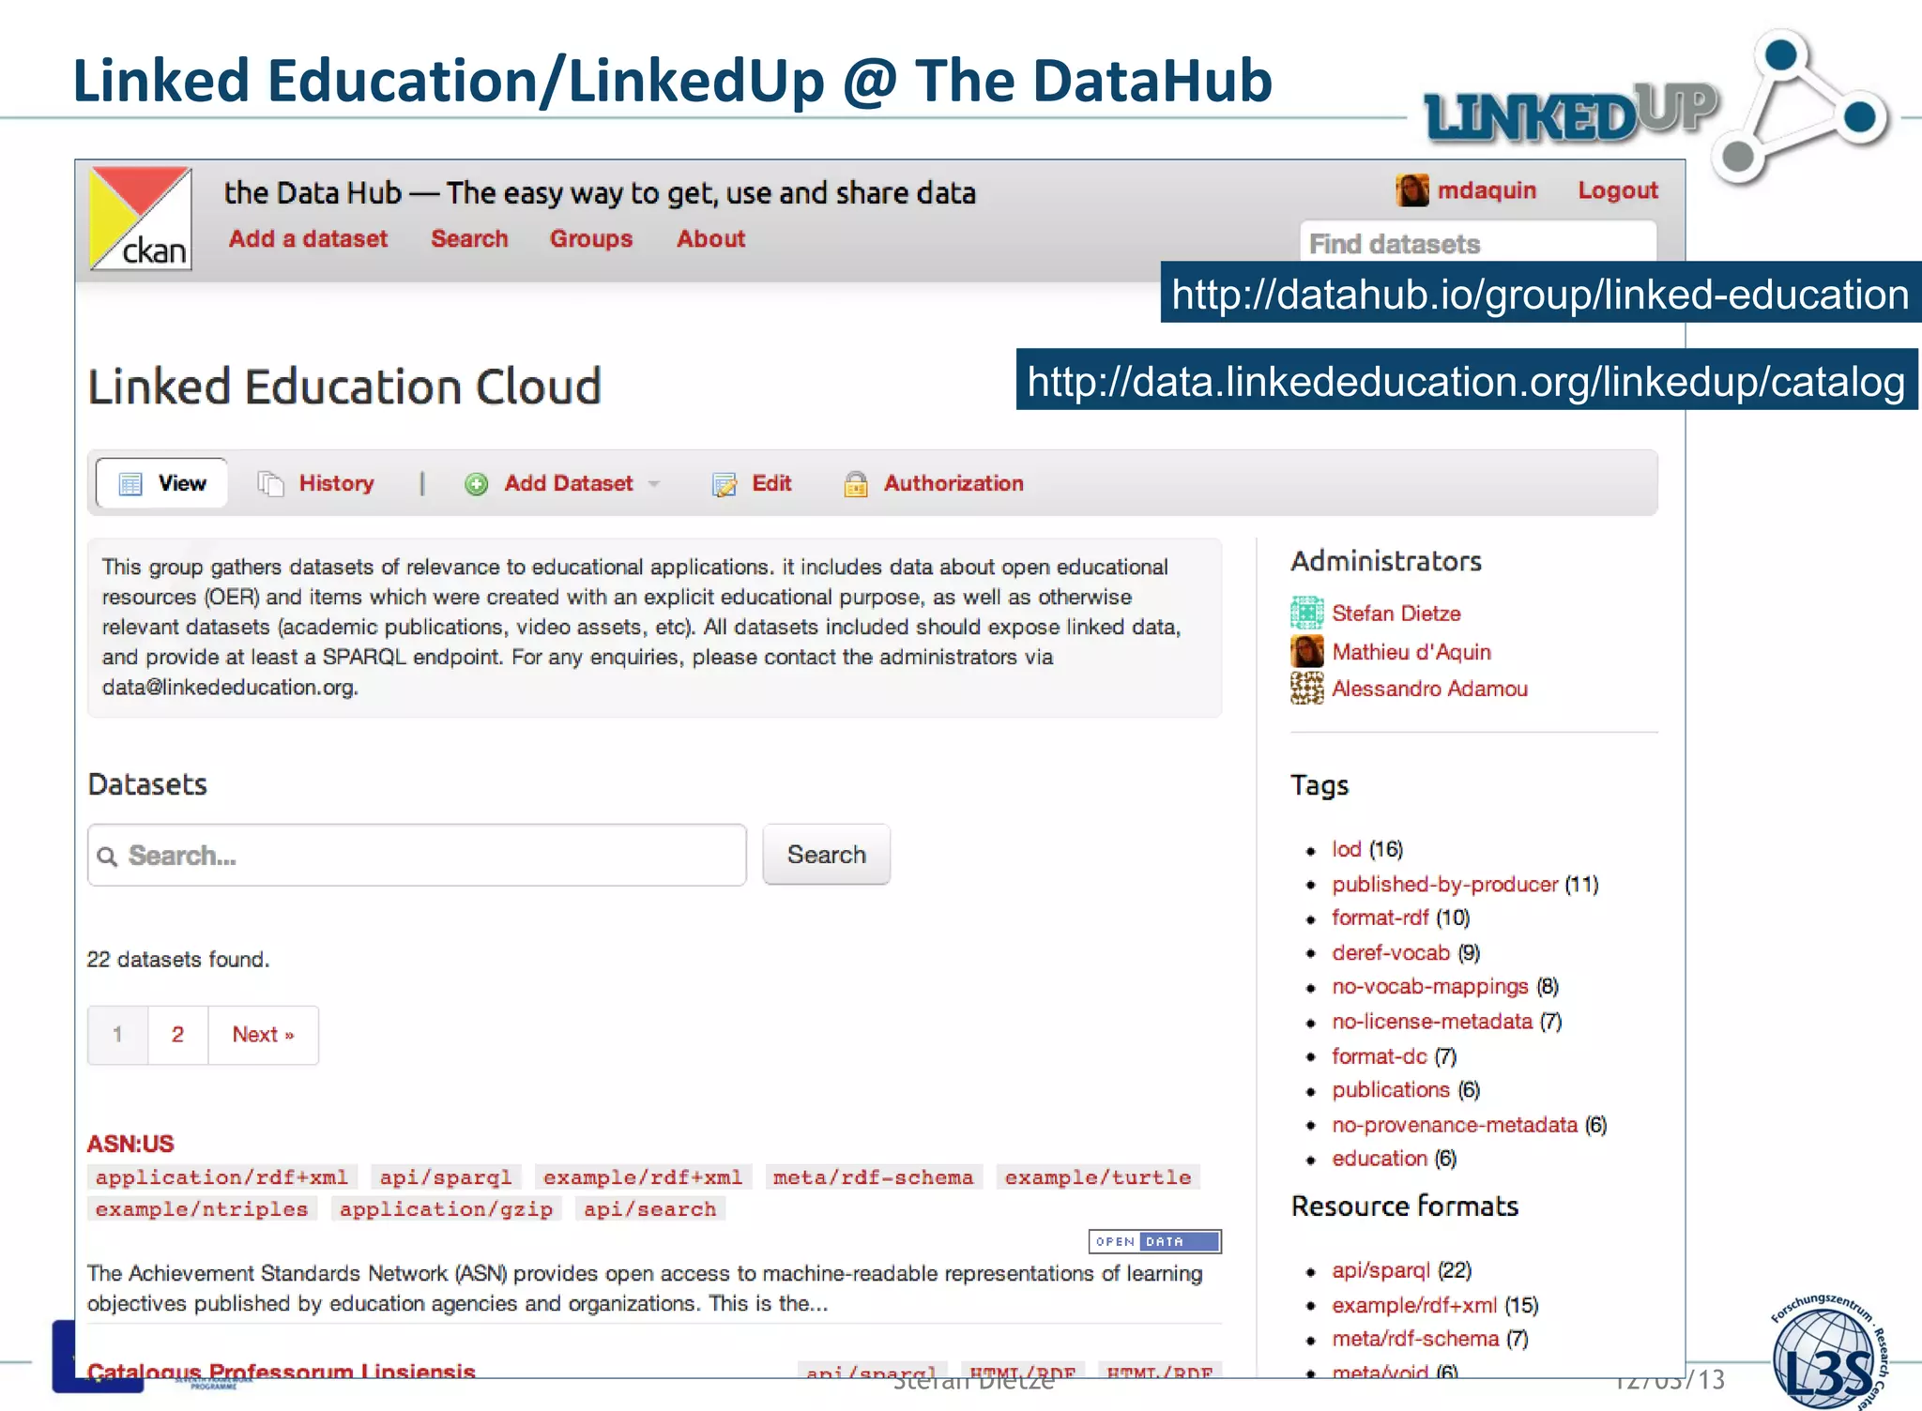1922x1411 pixels.
Task: Filter by the lod tag
Action: [1346, 849]
